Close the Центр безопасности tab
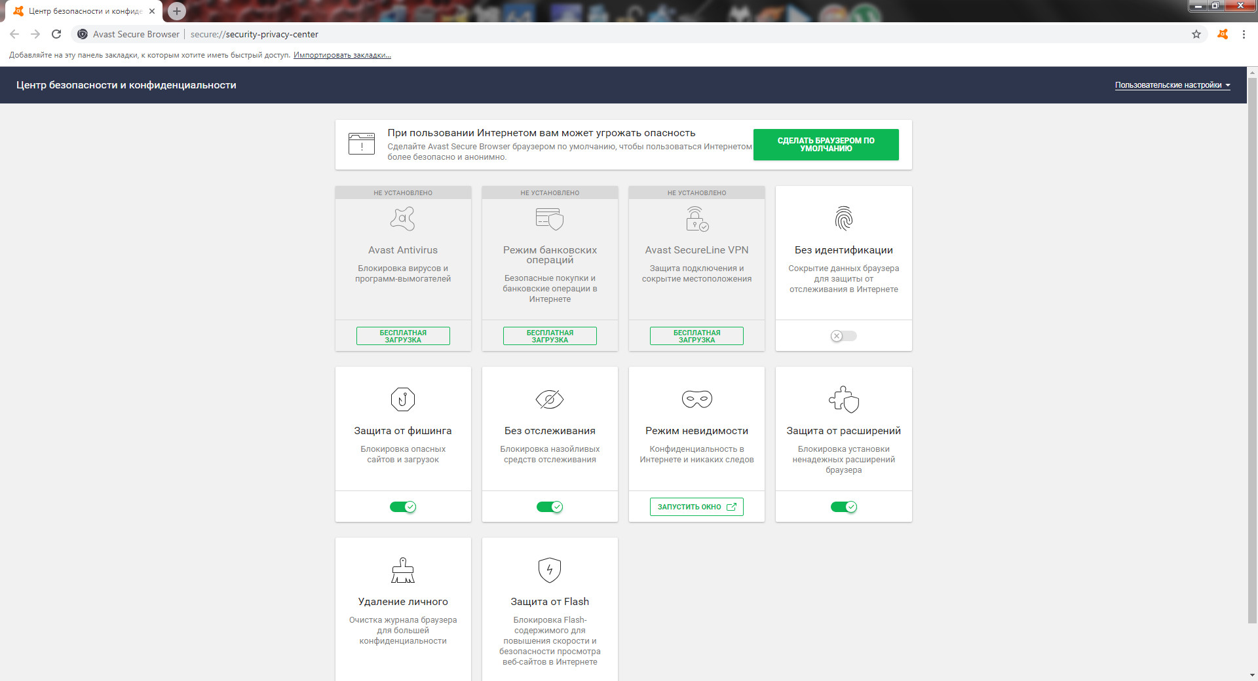Image resolution: width=1258 pixels, height=681 pixels. pos(152,11)
